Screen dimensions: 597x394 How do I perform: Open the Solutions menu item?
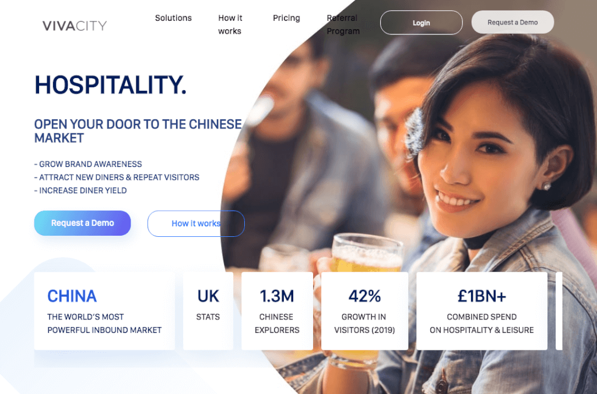(173, 18)
